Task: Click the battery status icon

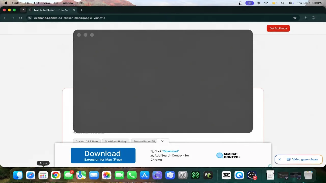Action: (275, 3)
